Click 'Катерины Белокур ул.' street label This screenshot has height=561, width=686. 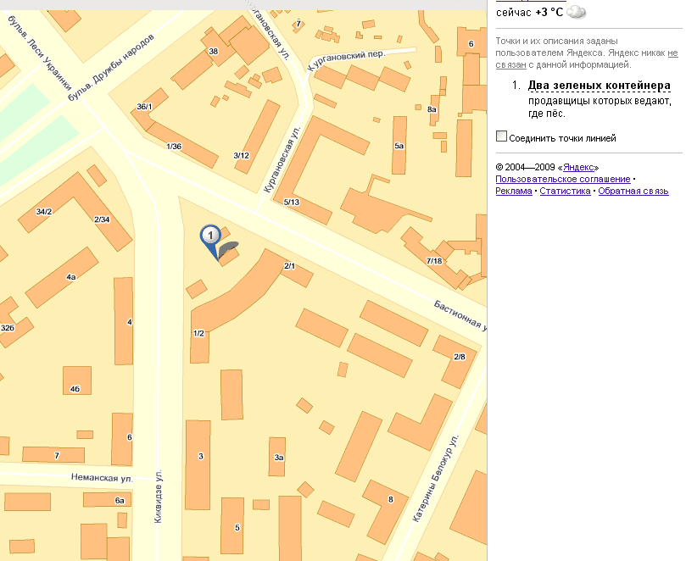[x=435, y=479]
